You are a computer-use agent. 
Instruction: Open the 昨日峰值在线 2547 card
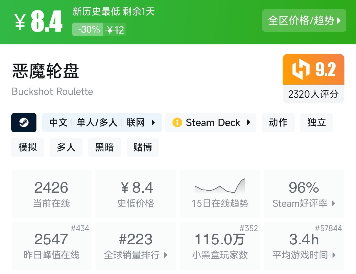(x=51, y=246)
